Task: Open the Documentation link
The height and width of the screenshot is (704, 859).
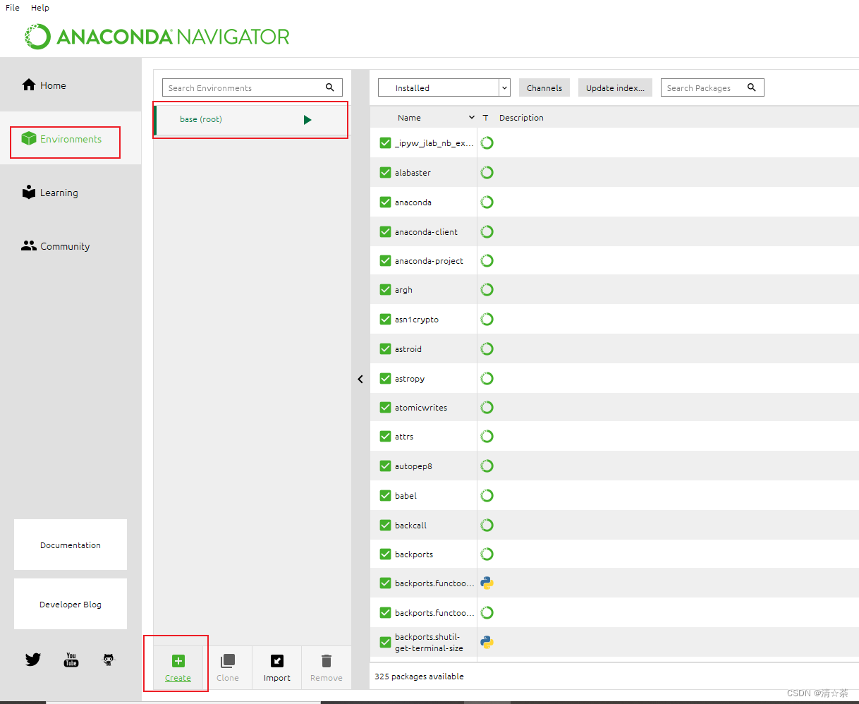Action: coord(70,545)
